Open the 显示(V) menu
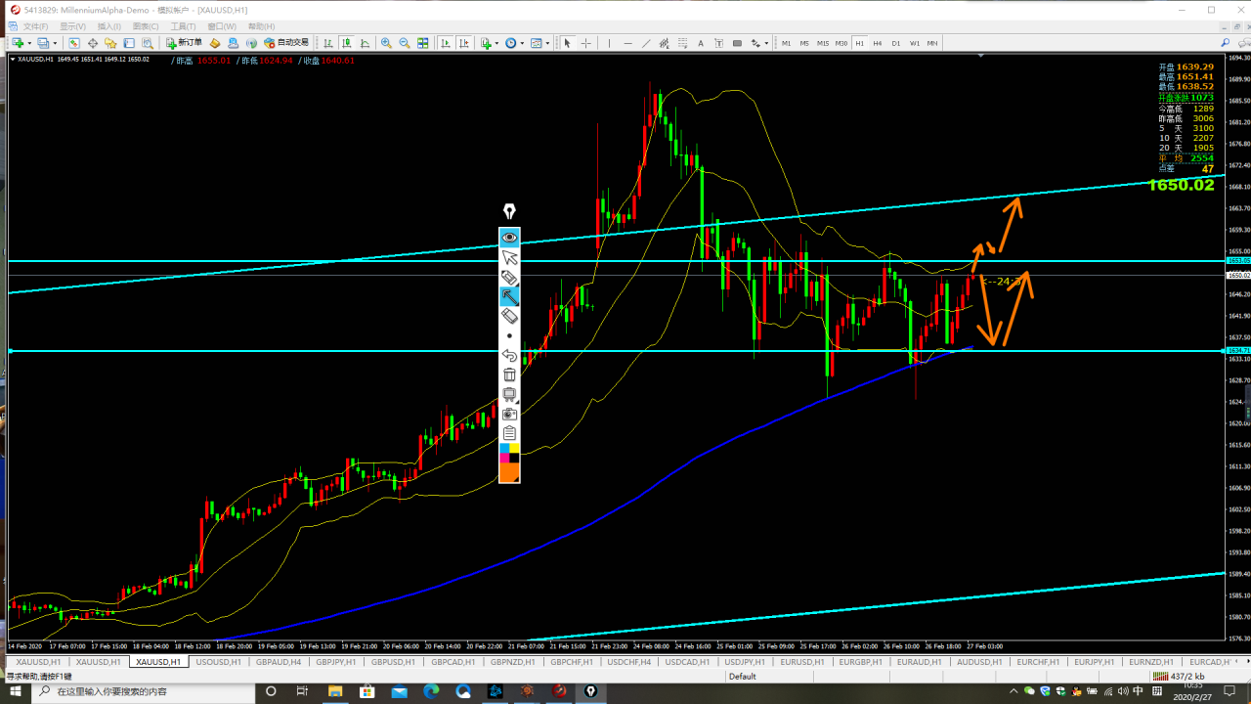The height and width of the screenshot is (704, 1251). (72, 26)
